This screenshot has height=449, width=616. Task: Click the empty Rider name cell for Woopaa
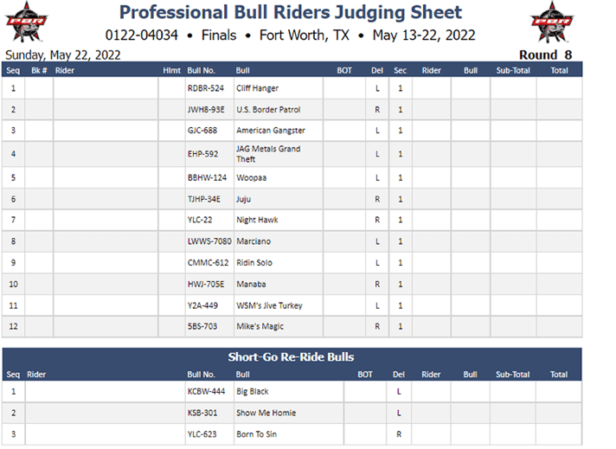coord(106,178)
